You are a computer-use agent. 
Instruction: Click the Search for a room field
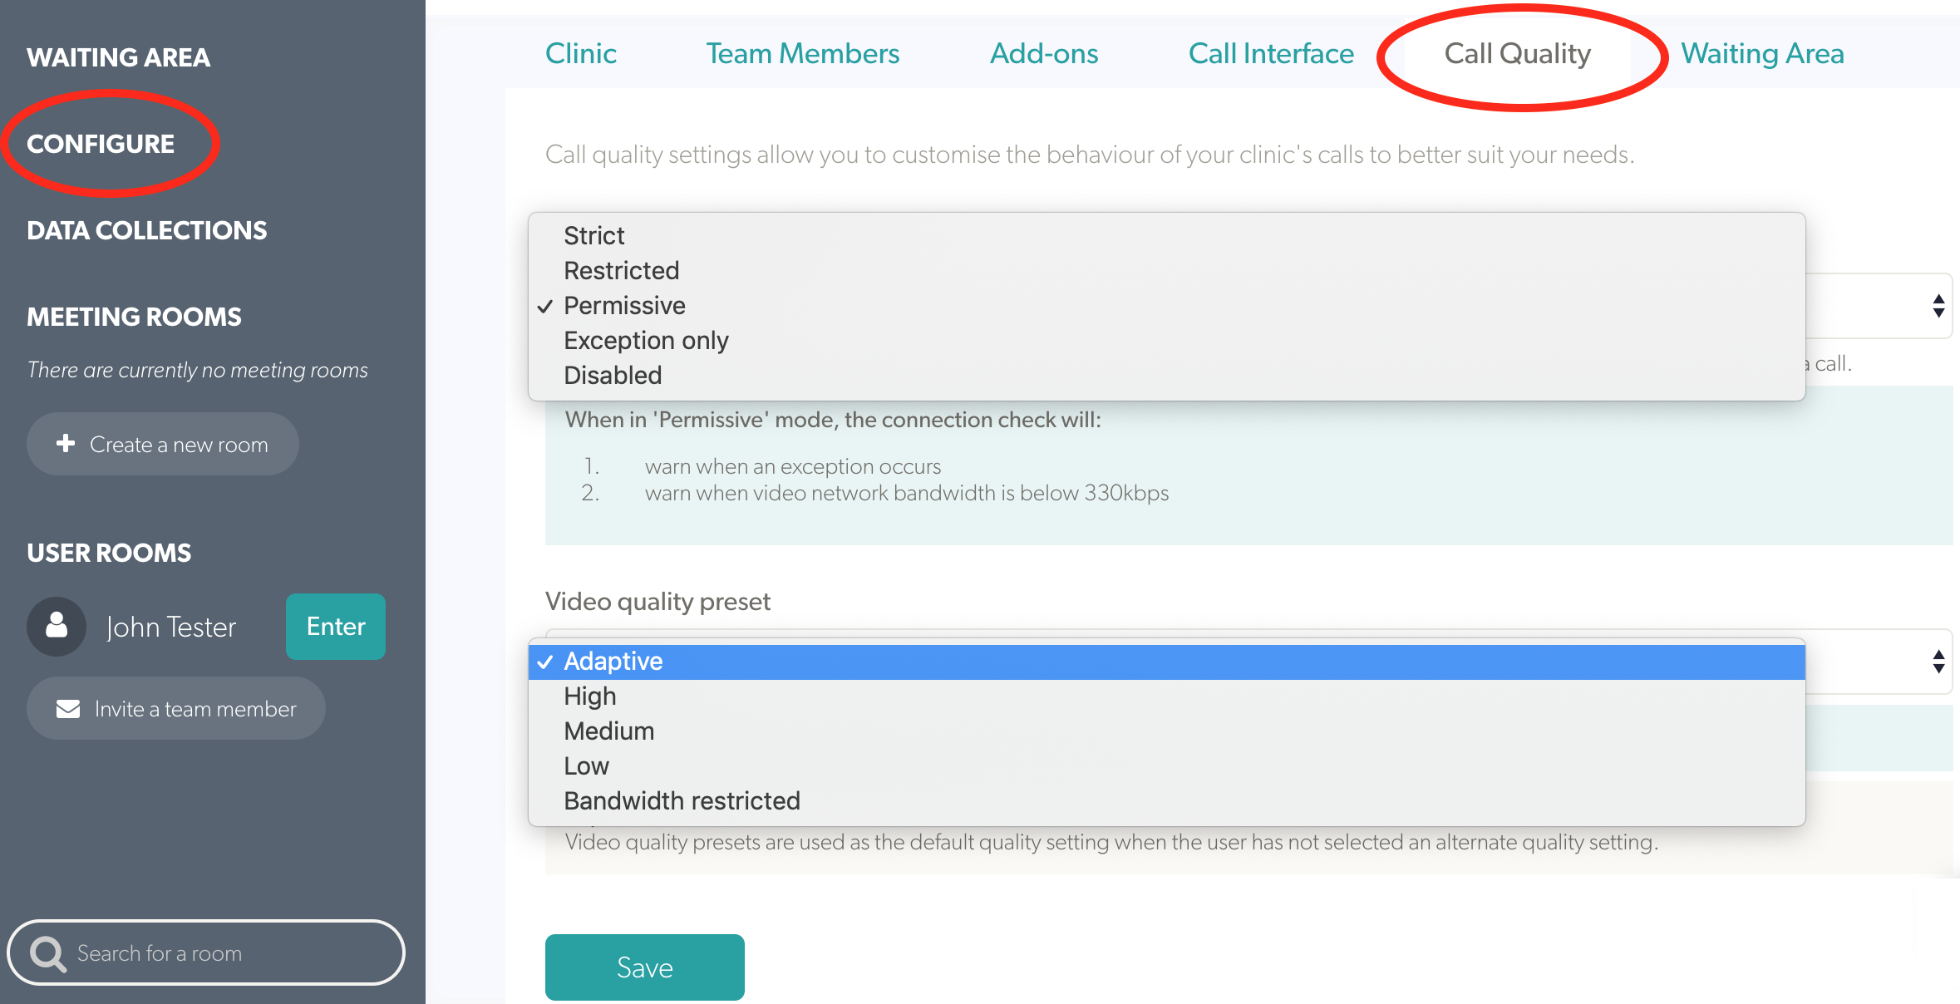[208, 952]
